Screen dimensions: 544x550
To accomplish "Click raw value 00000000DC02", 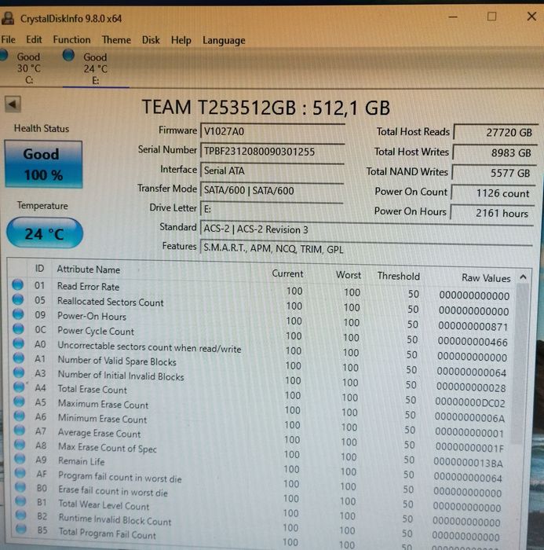I will tap(470, 402).
